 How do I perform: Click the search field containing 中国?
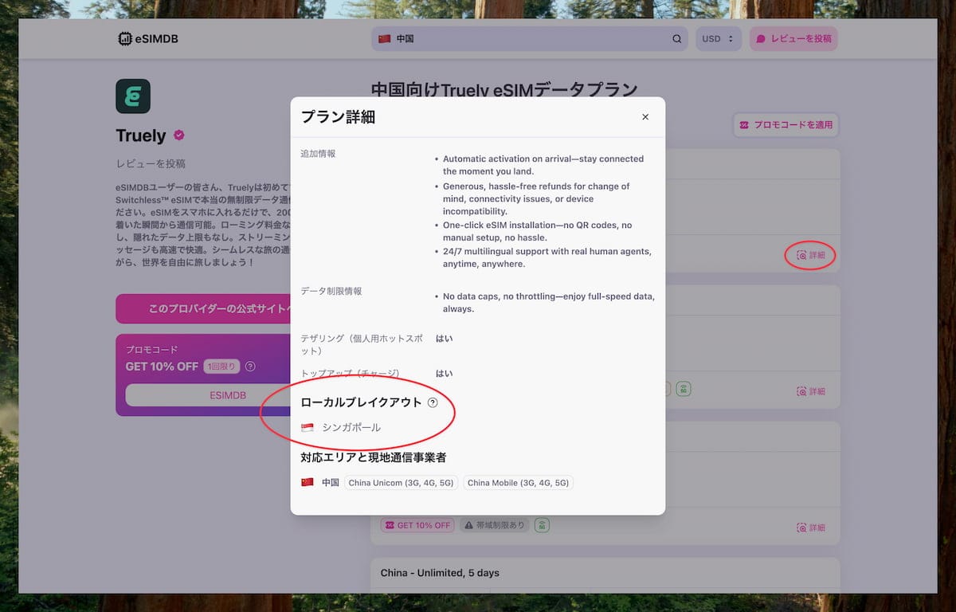click(530, 38)
